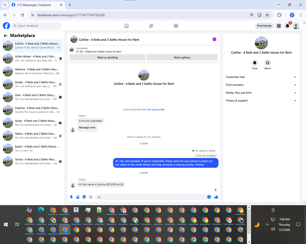This screenshot has width=306, height=244.
Task: Open a new browser tab
Action: [70, 5]
